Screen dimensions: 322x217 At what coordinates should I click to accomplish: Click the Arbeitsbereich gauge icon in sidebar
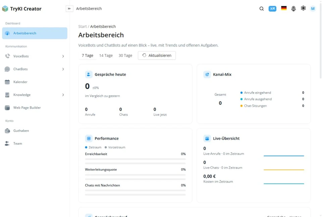click(7, 33)
